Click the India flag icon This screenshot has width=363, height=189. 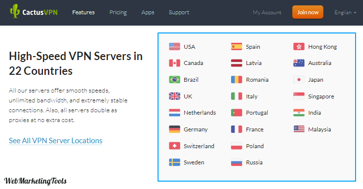click(299, 113)
